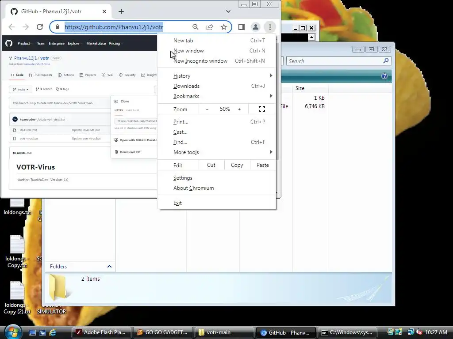Image resolution: width=453 pixels, height=339 pixels.
Task: Click Download ZIP in clone popup
Action: point(127,152)
